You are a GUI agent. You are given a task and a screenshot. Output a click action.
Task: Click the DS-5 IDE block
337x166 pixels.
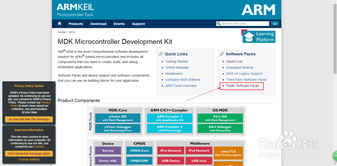point(220,118)
